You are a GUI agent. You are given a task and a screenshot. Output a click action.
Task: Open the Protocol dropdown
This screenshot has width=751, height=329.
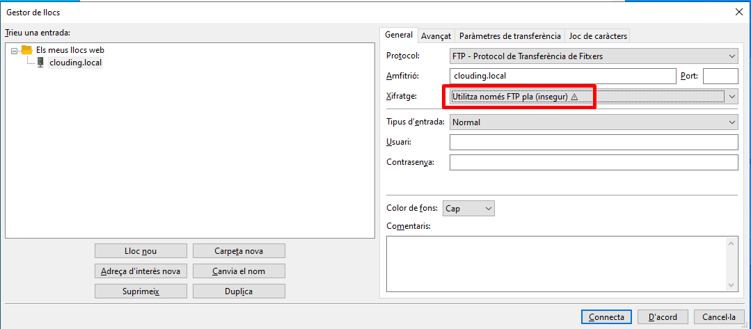(x=594, y=56)
